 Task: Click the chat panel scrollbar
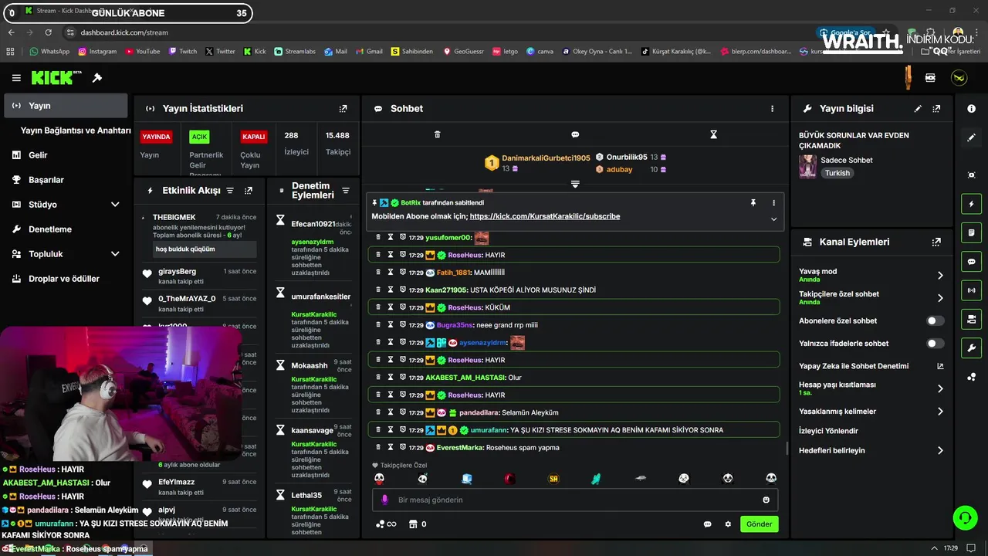[x=787, y=448]
